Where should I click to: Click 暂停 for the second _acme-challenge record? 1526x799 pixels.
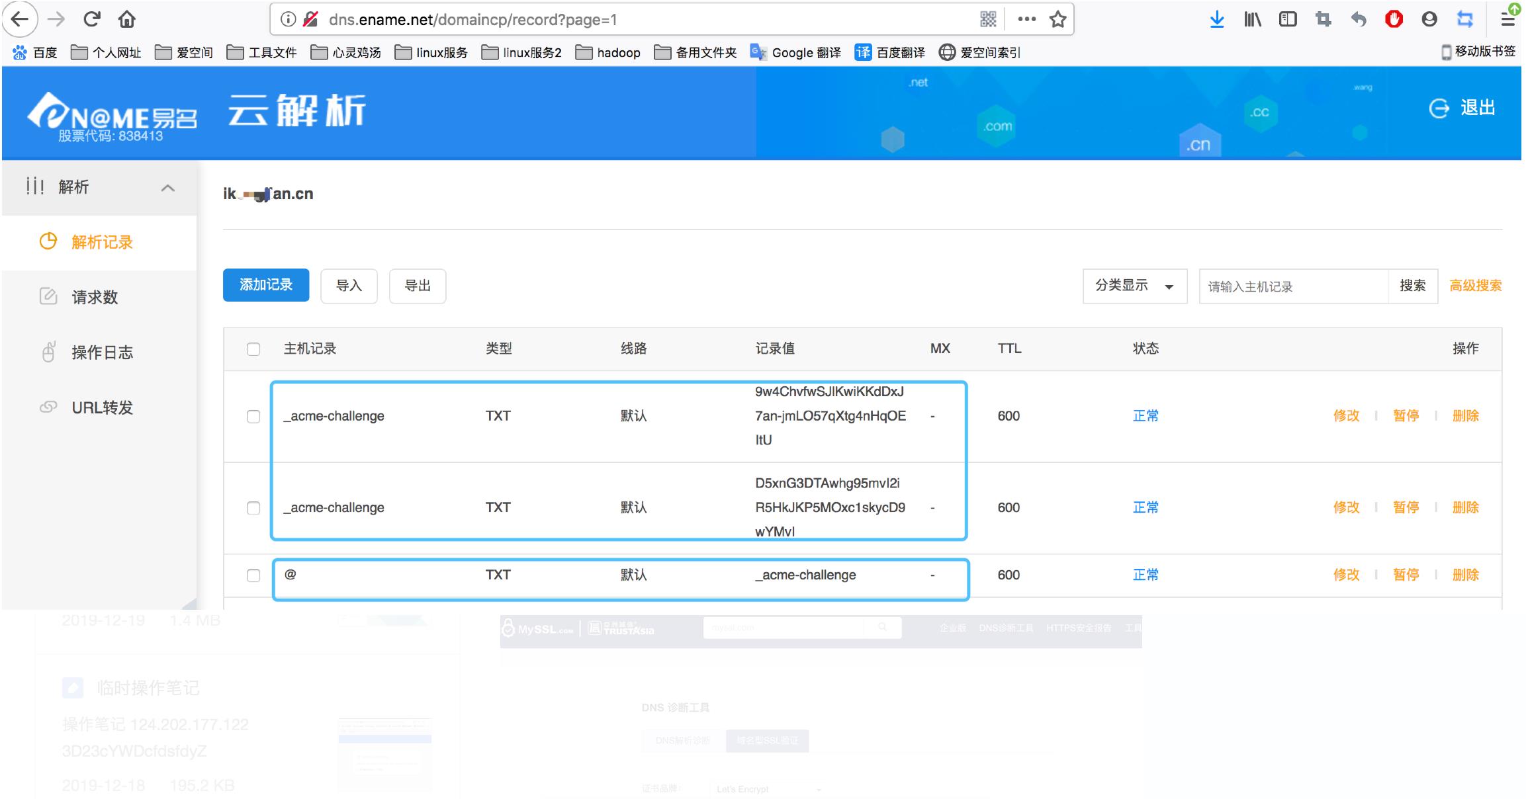point(1406,507)
